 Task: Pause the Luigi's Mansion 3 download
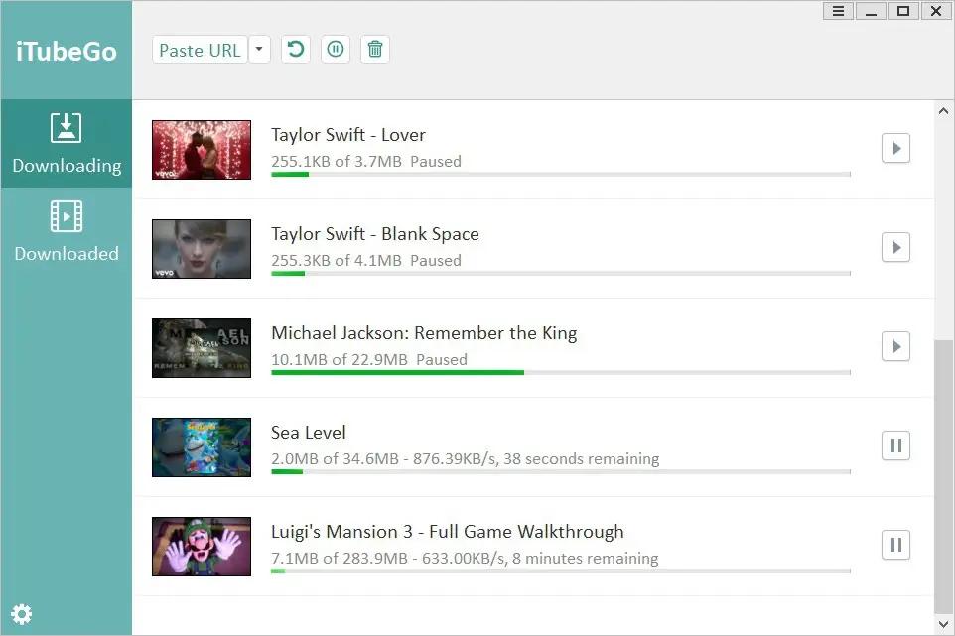[895, 545]
